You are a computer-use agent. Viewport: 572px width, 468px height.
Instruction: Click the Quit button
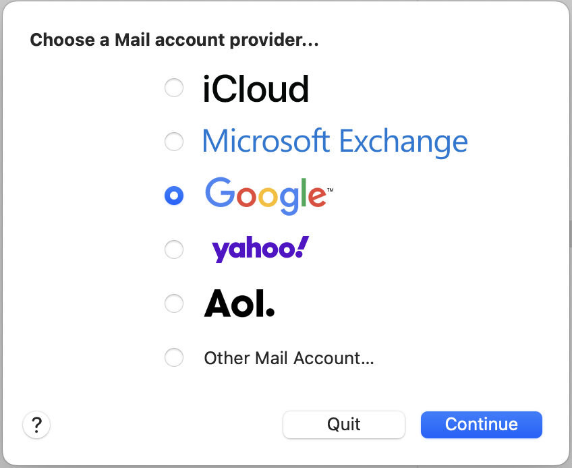coord(343,425)
